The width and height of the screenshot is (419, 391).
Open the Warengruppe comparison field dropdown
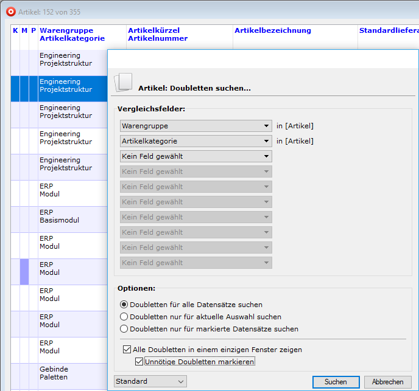click(195, 126)
